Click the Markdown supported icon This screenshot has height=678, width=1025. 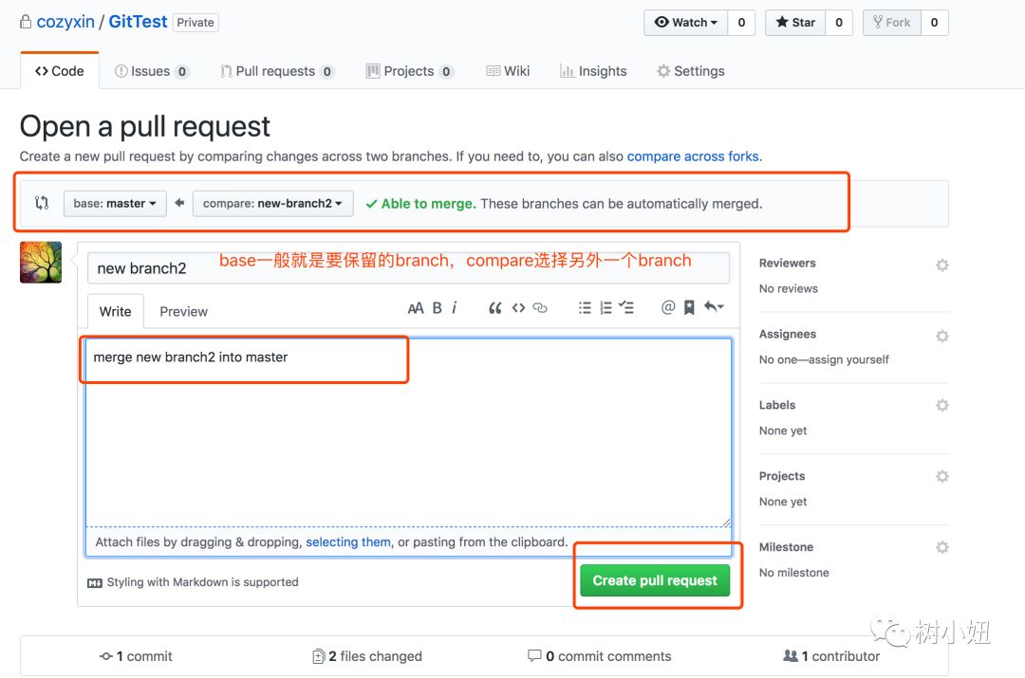[95, 582]
